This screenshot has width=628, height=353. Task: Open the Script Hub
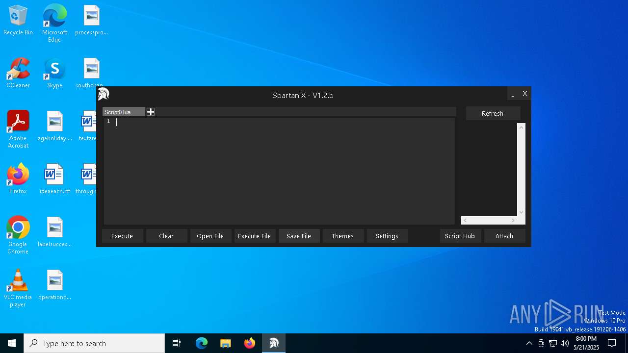click(x=460, y=236)
